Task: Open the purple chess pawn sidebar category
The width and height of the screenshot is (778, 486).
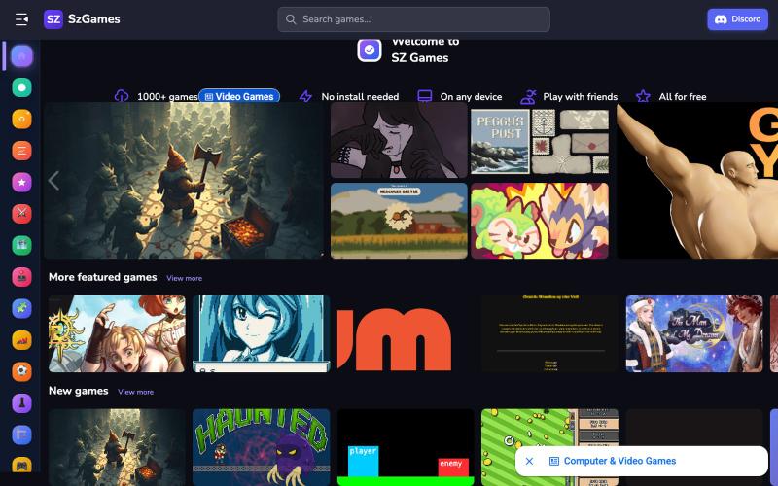Action: (21, 403)
